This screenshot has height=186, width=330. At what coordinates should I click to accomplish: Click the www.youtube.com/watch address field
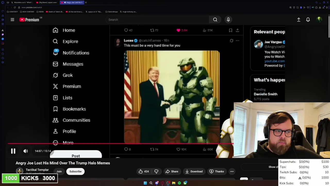click(32, 7)
